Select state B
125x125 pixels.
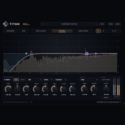[x=103, y=31]
